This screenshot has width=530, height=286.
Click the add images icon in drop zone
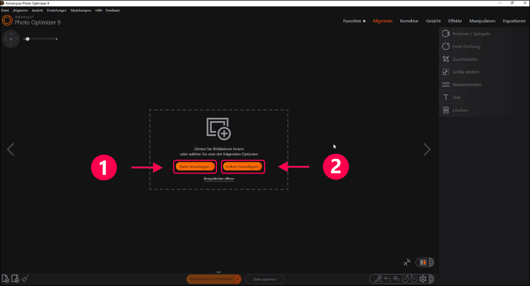[x=219, y=128]
